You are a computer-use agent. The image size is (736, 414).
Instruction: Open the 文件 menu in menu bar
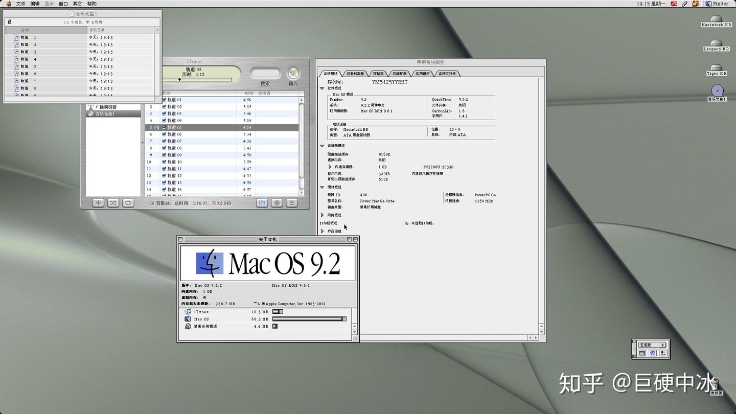20,4
